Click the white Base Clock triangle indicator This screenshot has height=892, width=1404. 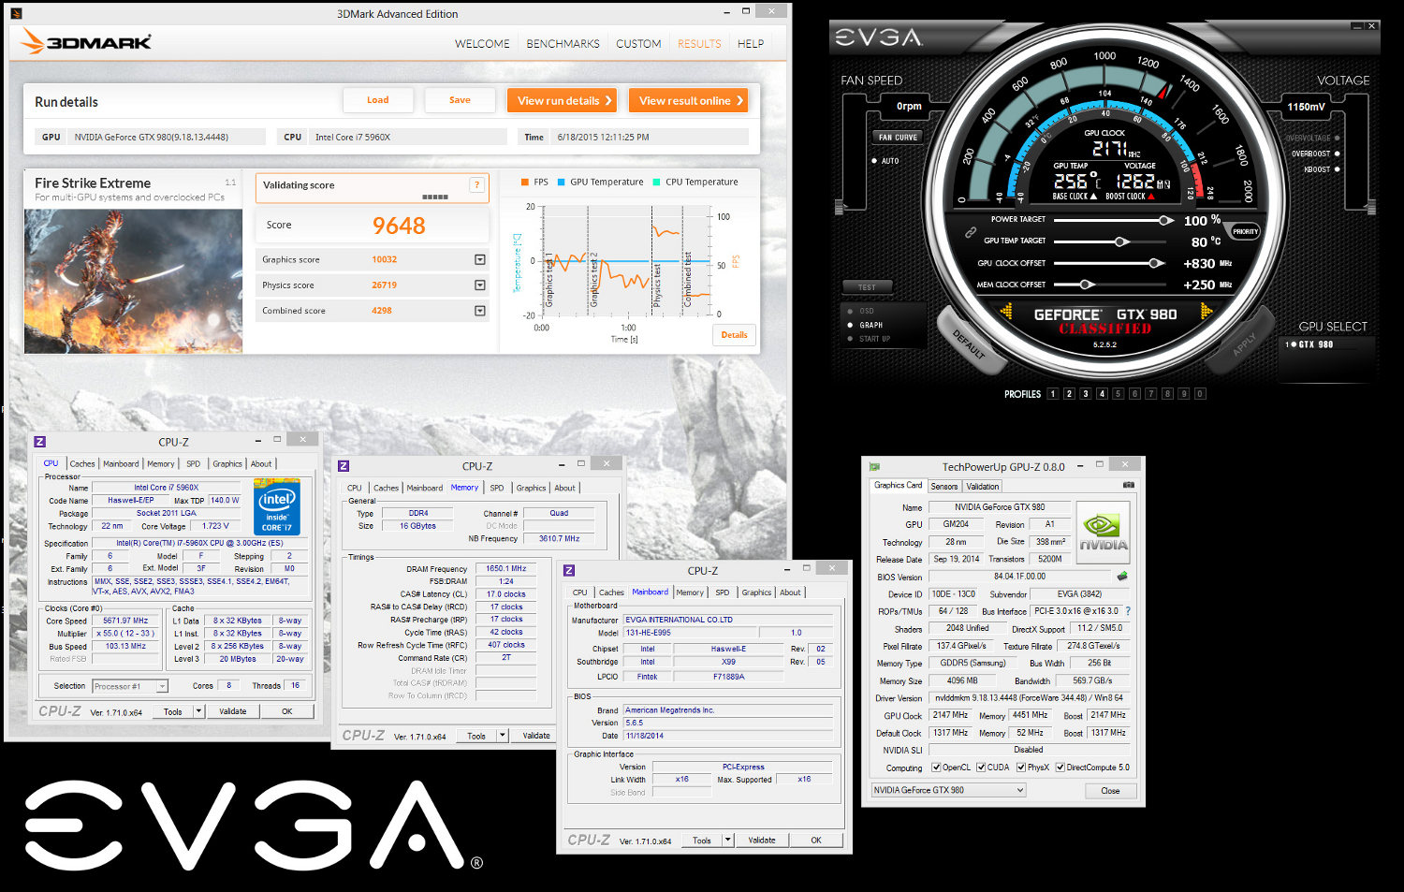(x=1093, y=197)
